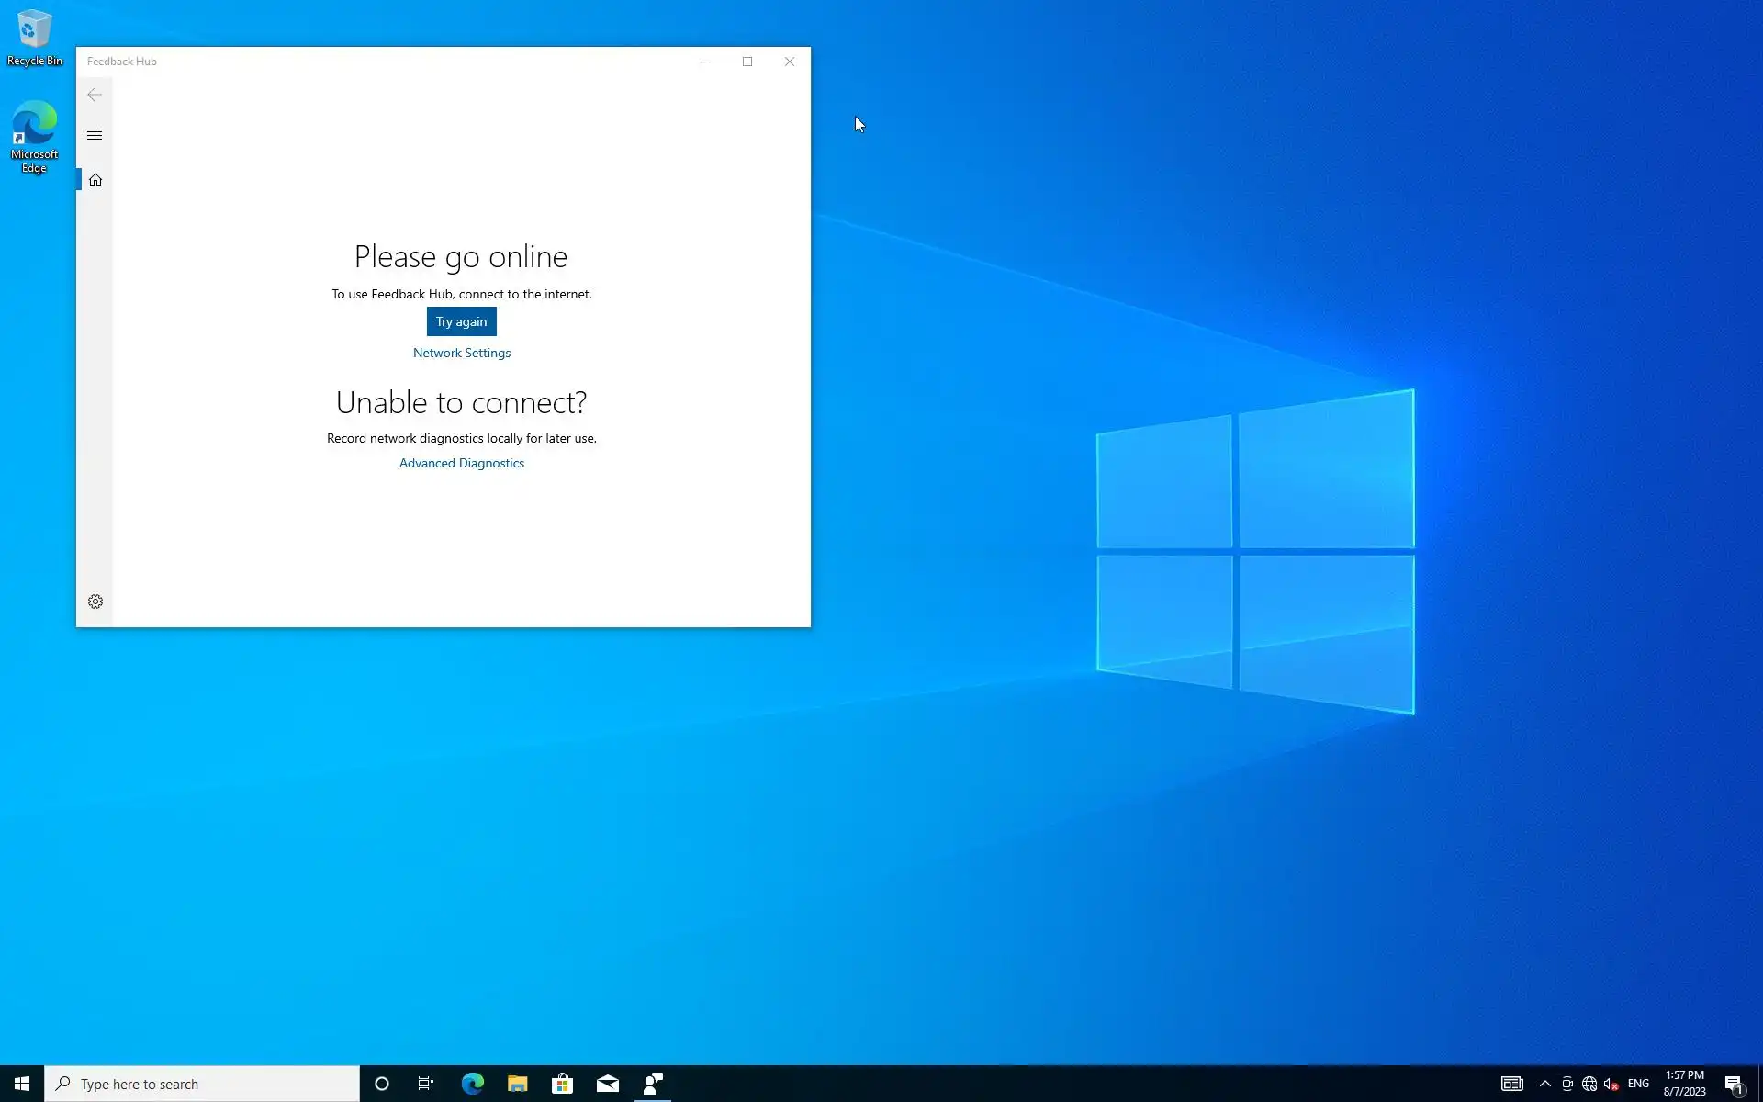This screenshot has height=1102, width=1763.
Task: Click the taskbar search box
Action: point(202,1084)
